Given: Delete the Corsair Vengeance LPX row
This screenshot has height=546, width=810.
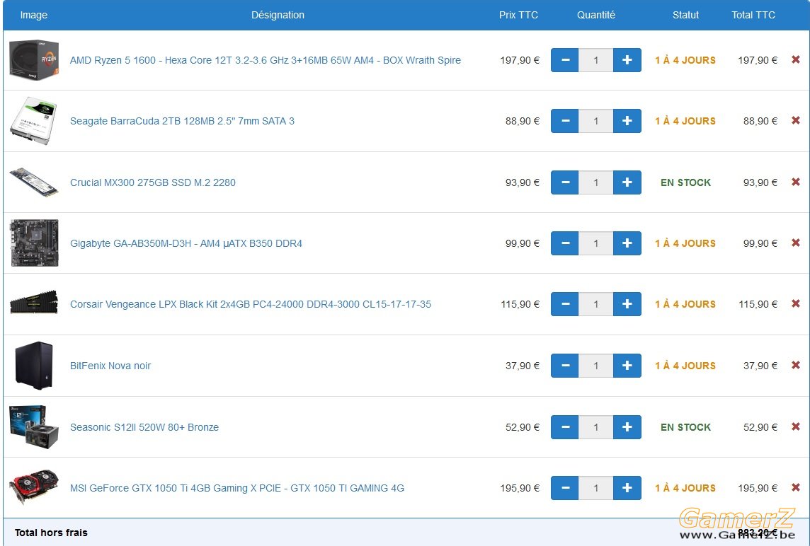Looking at the screenshot, I should point(796,304).
